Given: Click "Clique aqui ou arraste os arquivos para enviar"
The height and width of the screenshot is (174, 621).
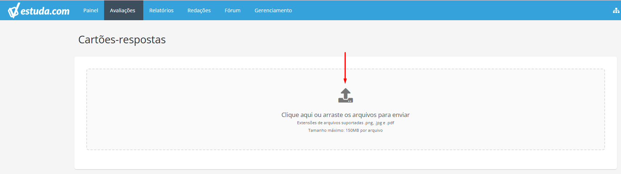Looking at the screenshot, I should 345,115.
